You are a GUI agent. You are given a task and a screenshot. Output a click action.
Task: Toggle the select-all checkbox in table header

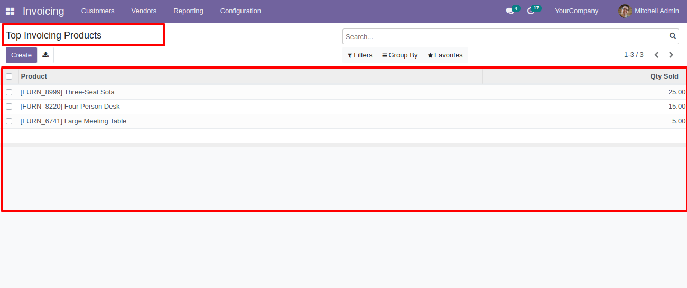[9, 76]
